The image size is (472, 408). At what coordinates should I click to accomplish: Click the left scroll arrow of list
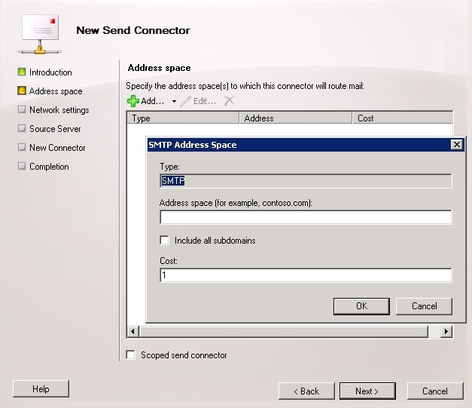[x=132, y=332]
